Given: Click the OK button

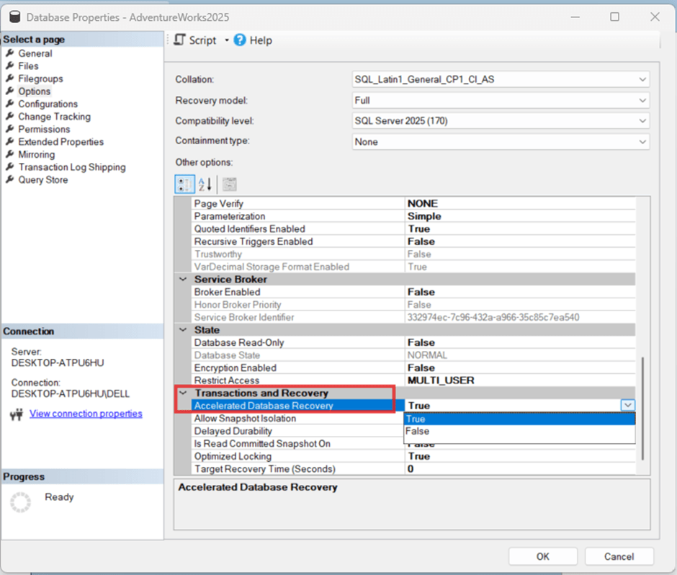Looking at the screenshot, I should 543,556.
